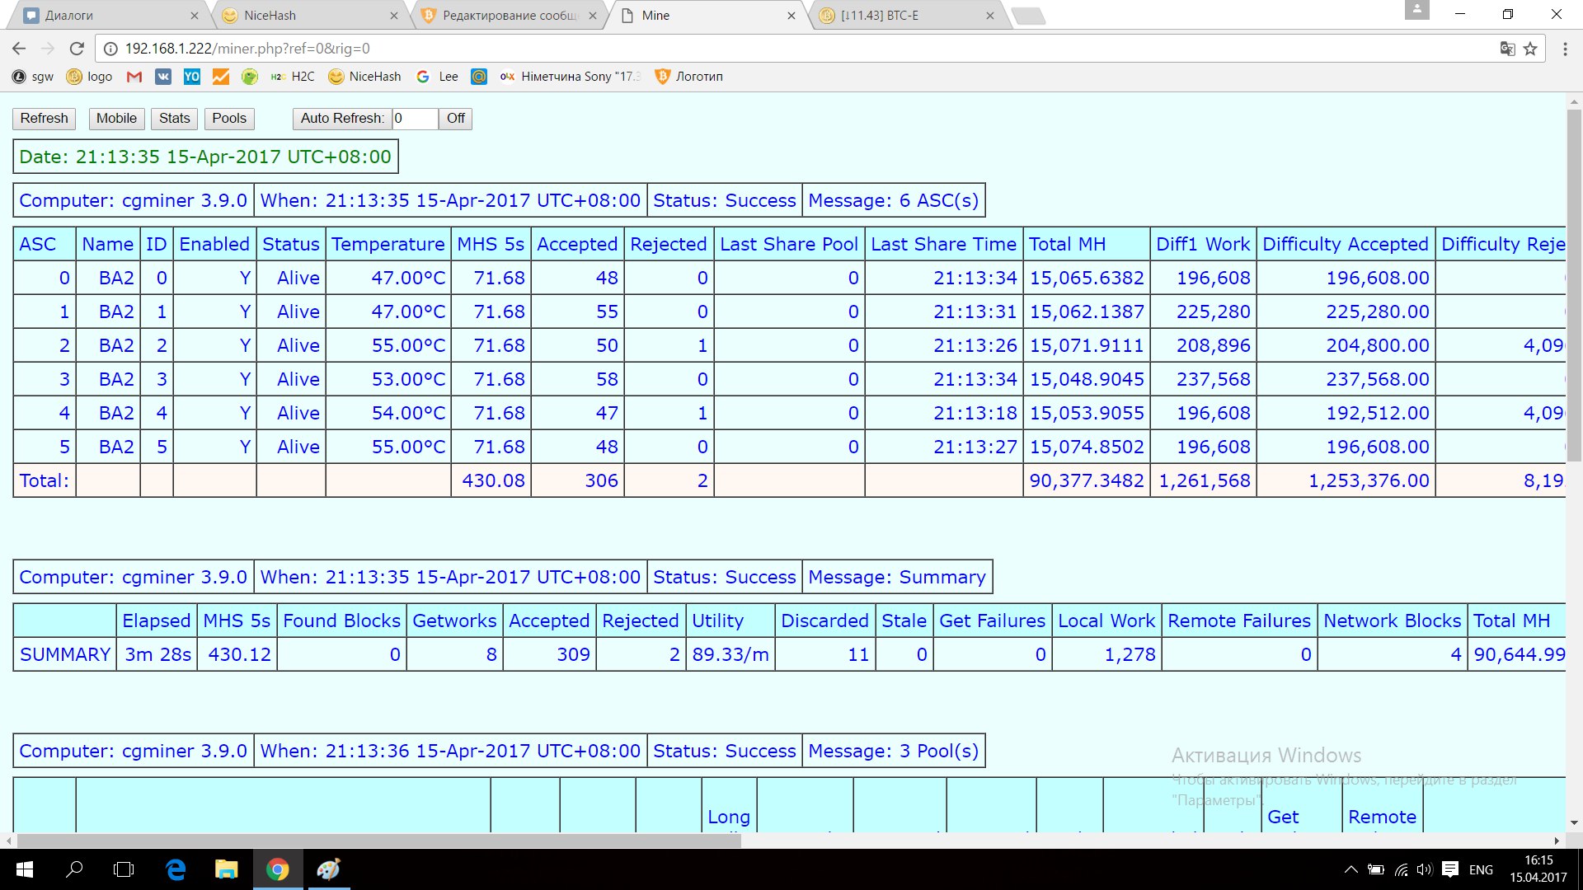Viewport: 1583px width, 890px height.
Task: Click total MHS value 430.08
Action: point(493,481)
